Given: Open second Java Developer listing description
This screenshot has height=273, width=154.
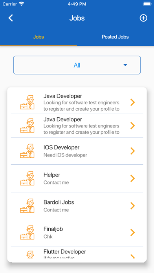Looking at the screenshot, I should click(81, 129).
